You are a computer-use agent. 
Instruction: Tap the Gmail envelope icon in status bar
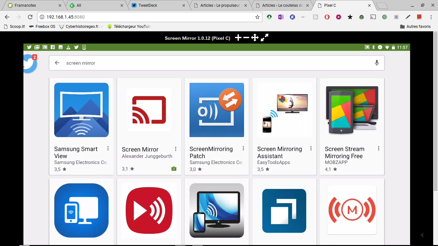click(37, 47)
